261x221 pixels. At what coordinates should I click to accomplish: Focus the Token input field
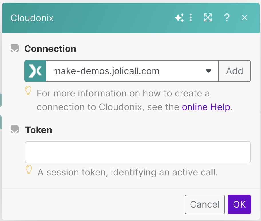pyautogui.click(x=138, y=152)
